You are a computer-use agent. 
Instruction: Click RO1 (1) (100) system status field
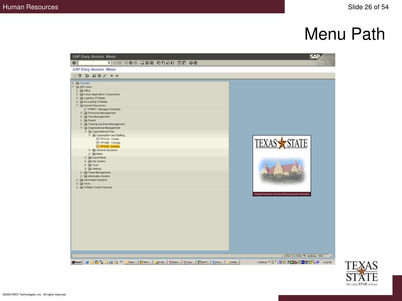(x=294, y=256)
